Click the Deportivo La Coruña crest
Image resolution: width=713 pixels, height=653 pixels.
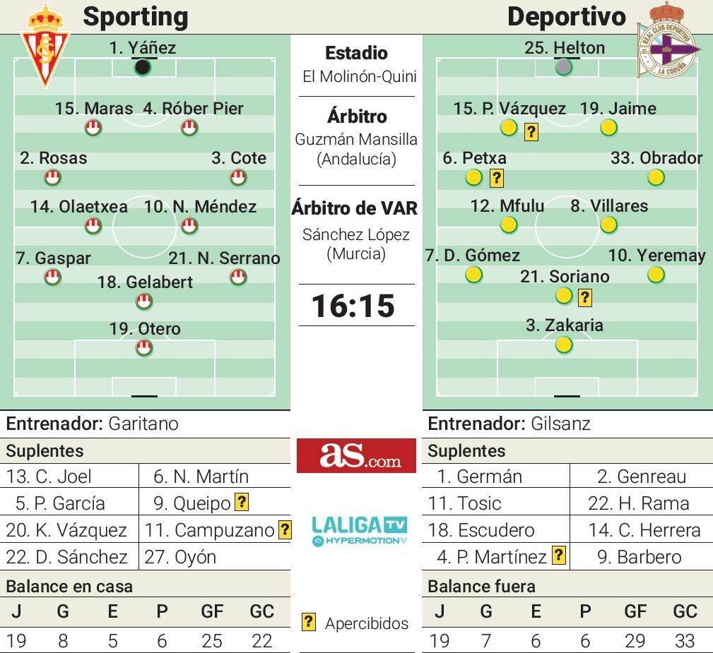click(668, 40)
